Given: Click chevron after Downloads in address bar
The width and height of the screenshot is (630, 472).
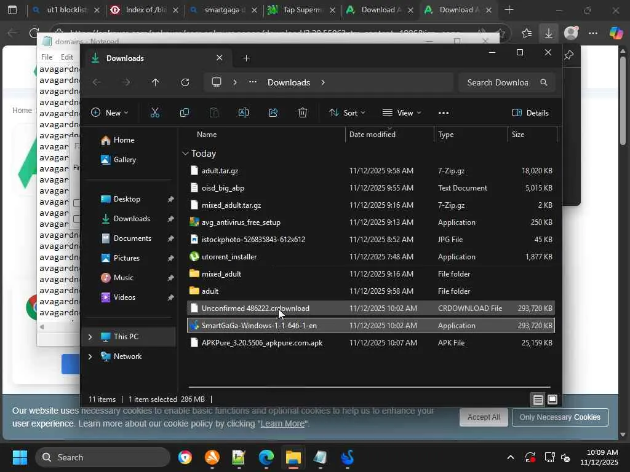Looking at the screenshot, I should point(323,82).
